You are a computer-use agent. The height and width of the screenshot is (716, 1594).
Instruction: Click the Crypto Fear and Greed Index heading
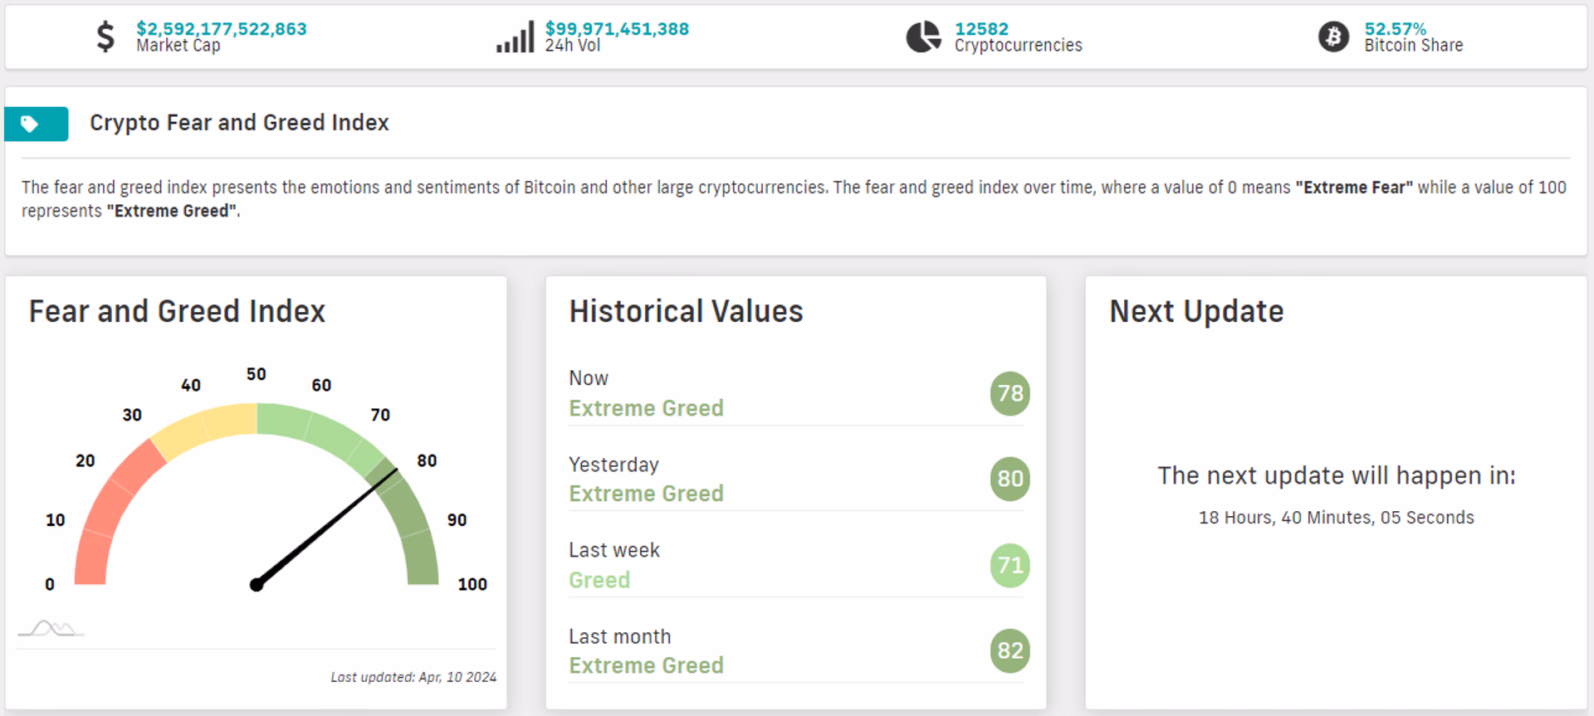239,123
